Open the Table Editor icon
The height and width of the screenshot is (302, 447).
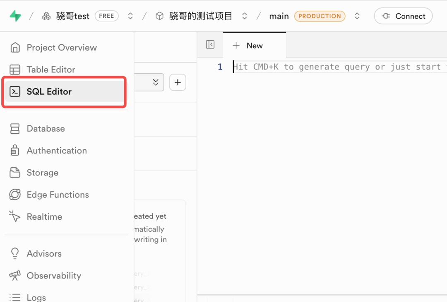[x=15, y=70]
